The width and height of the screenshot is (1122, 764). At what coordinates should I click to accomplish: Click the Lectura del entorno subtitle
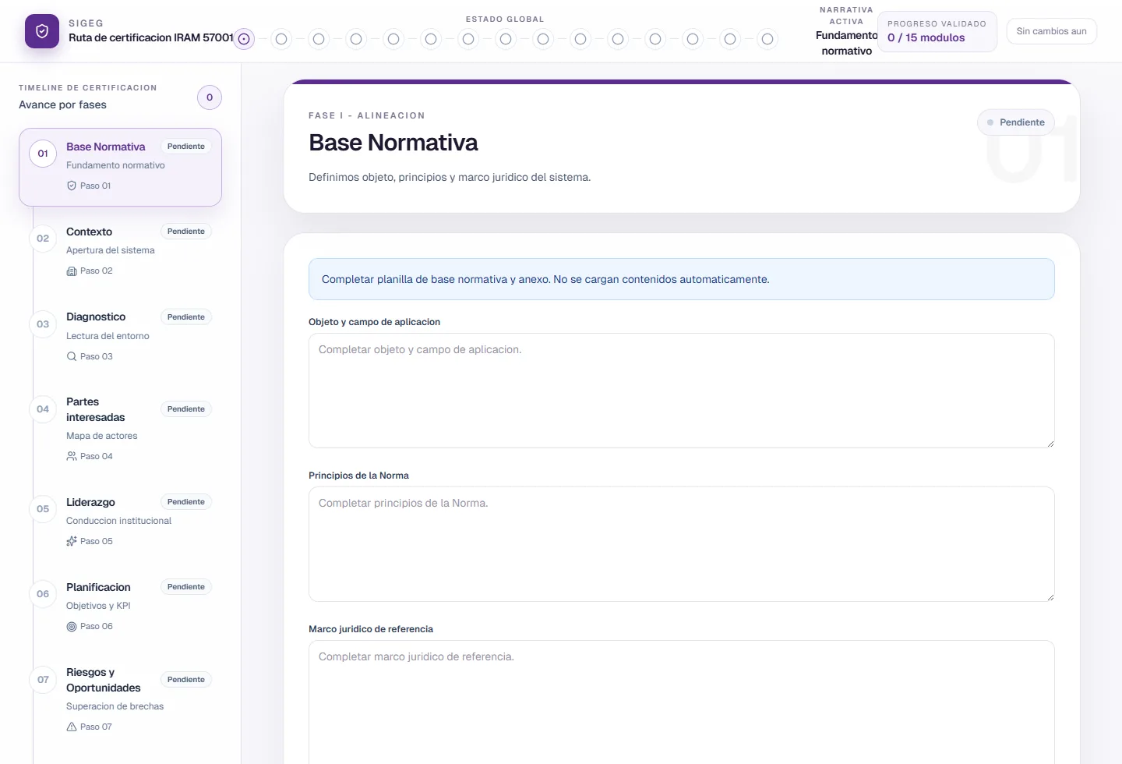pyautogui.click(x=108, y=336)
